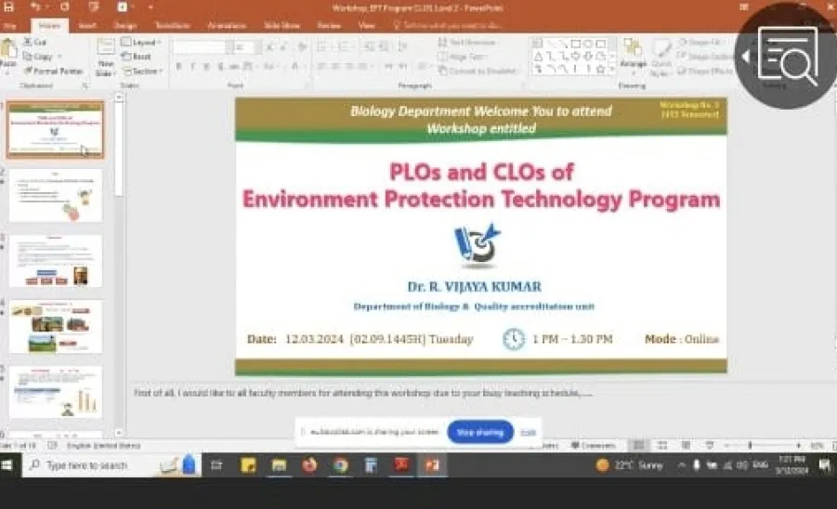Select the star shape in shapes gallery
837x509 pixels.
[x=600, y=69]
